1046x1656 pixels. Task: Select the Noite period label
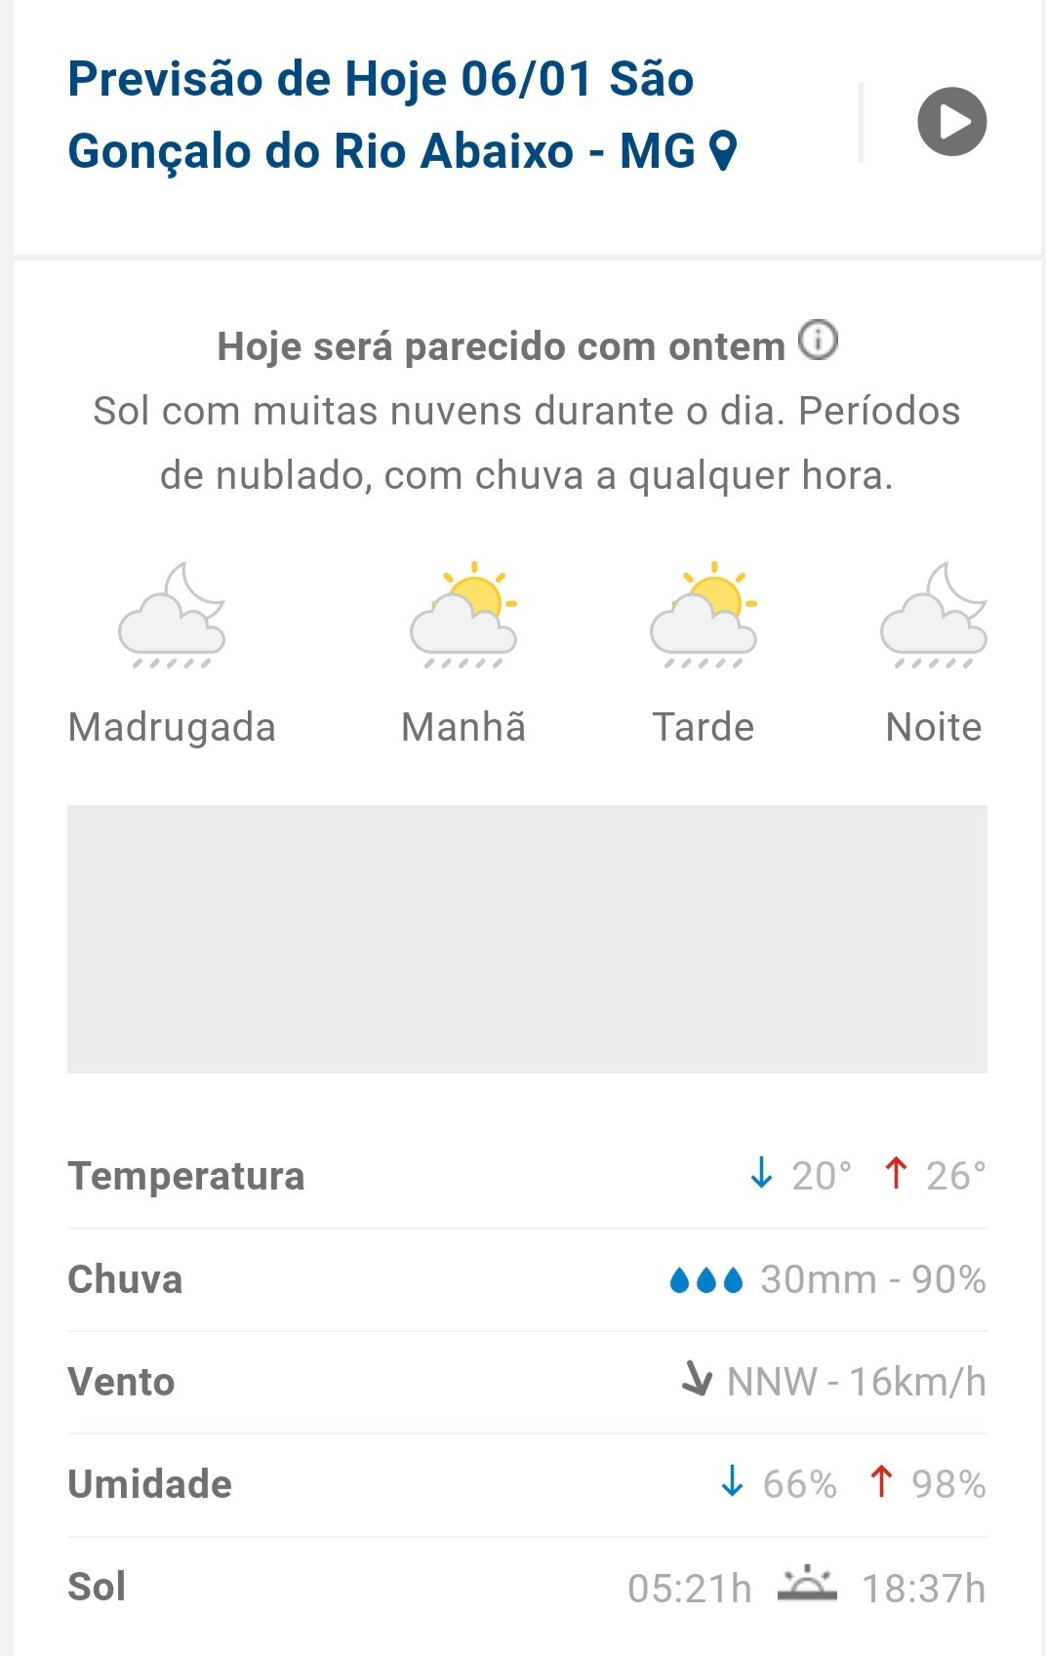(x=934, y=727)
